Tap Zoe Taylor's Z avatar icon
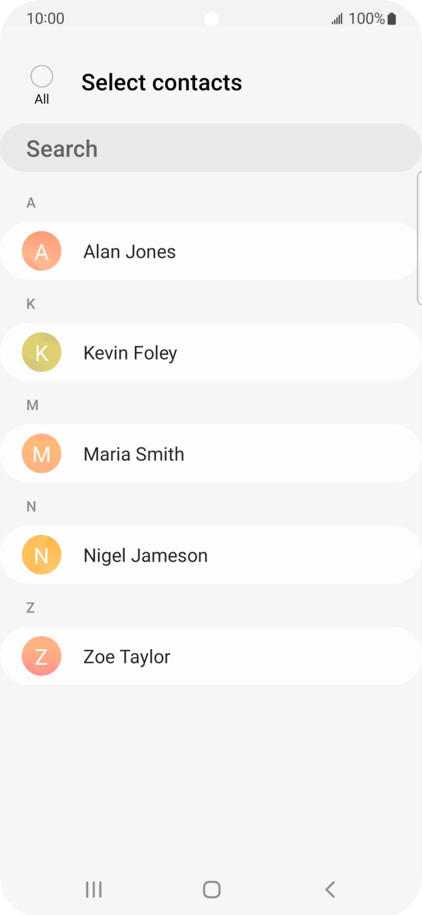This screenshot has height=915, width=422. tap(41, 656)
